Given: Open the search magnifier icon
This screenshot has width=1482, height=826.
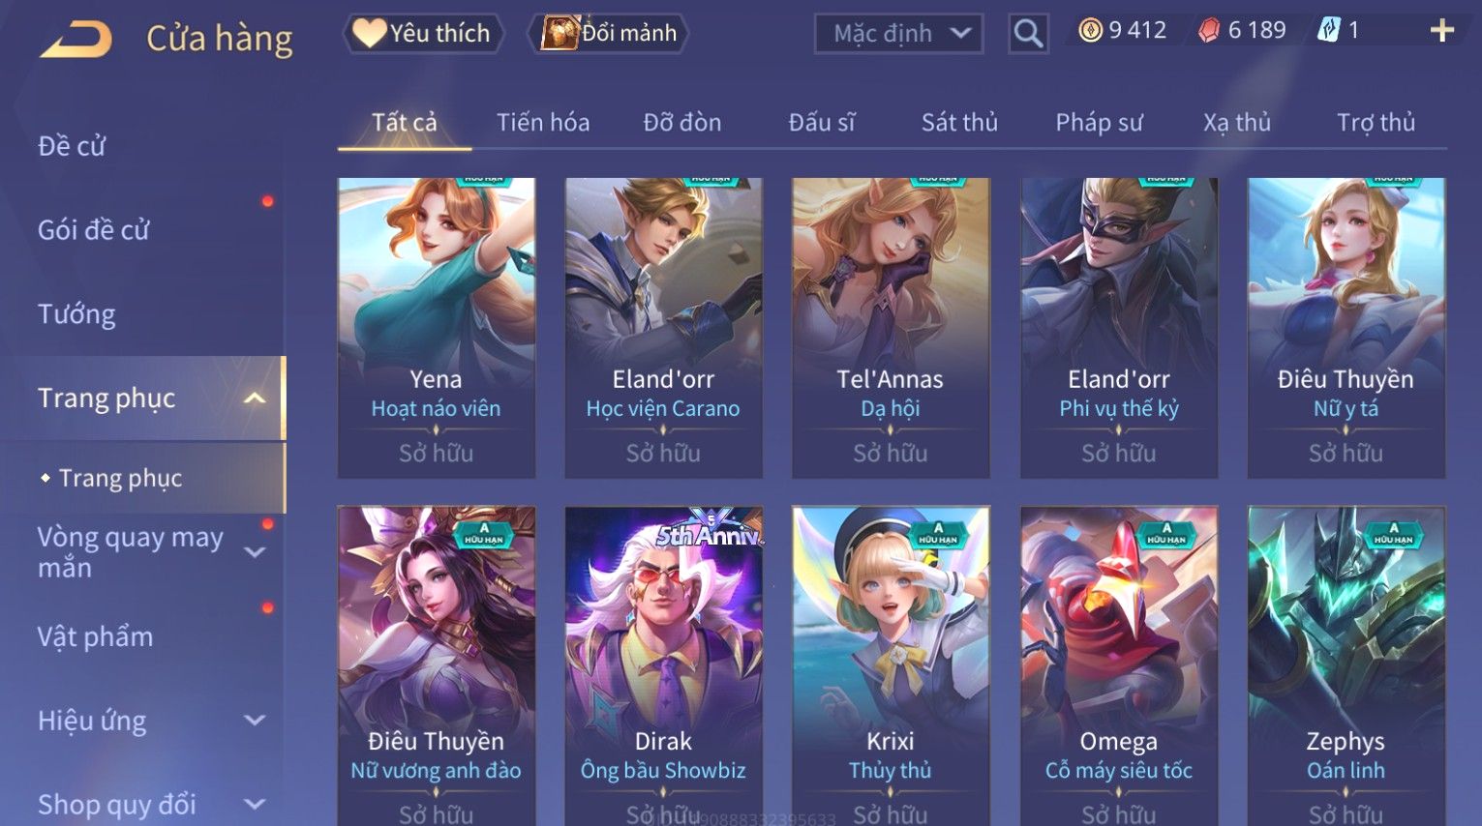Looking at the screenshot, I should click(1028, 34).
